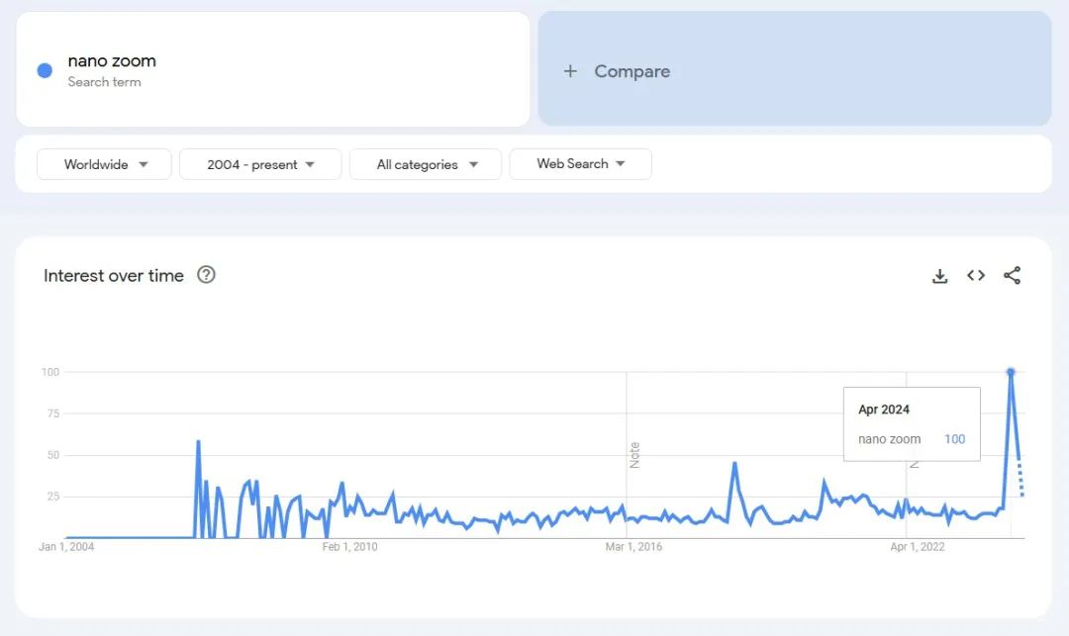Open the Web Search type dropdown

(x=581, y=164)
